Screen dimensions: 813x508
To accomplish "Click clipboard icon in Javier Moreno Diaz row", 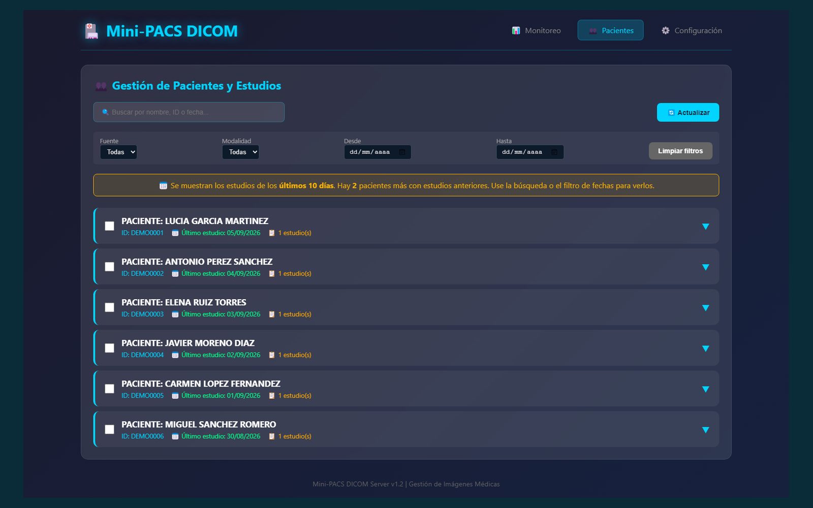I will click(272, 355).
